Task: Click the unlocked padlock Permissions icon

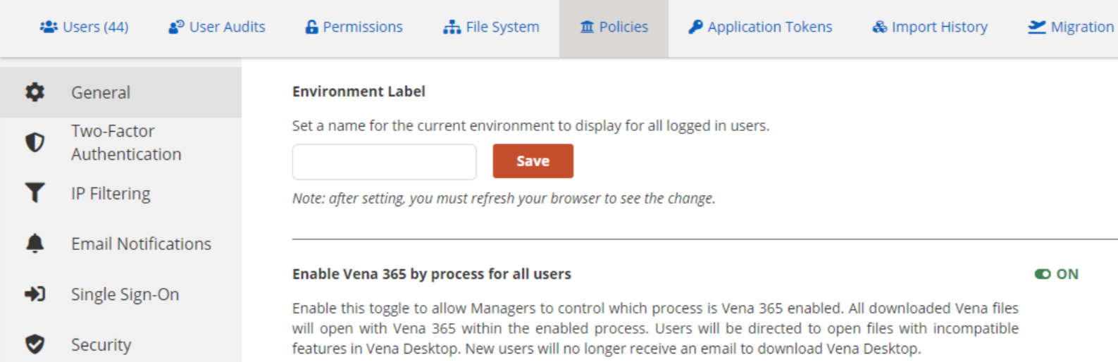Action: pos(311,27)
